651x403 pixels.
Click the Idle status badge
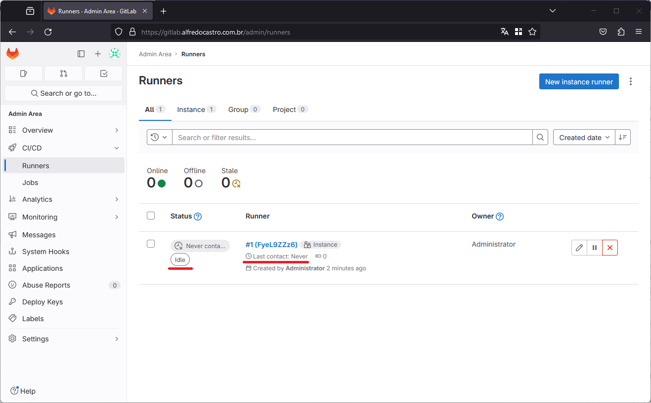coord(180,260)
